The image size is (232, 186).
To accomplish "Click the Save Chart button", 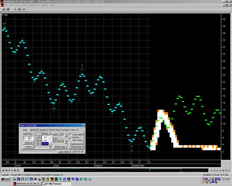I will 64,152.
